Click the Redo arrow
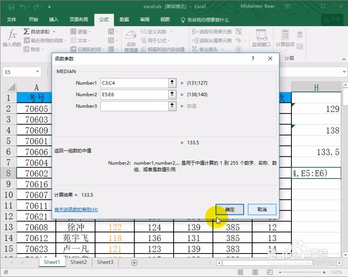 coord(36,7)
